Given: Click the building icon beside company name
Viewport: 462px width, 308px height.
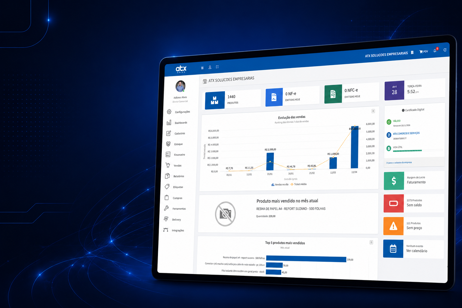Looking at the screenshot, I should click(412, 52).
